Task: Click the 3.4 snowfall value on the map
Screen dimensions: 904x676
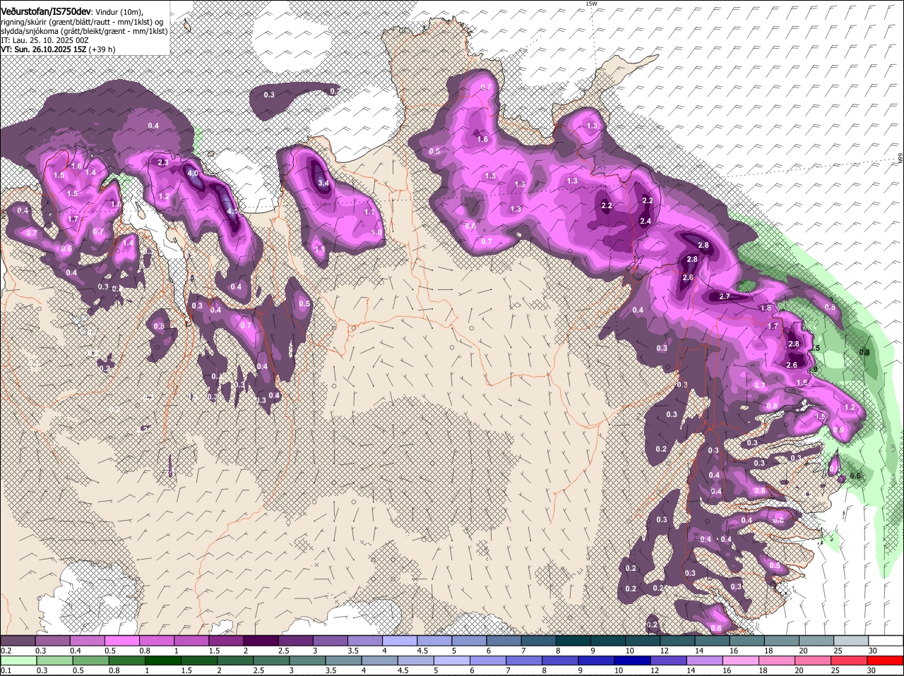Action: pyautogui.click(x=323, y=183)
